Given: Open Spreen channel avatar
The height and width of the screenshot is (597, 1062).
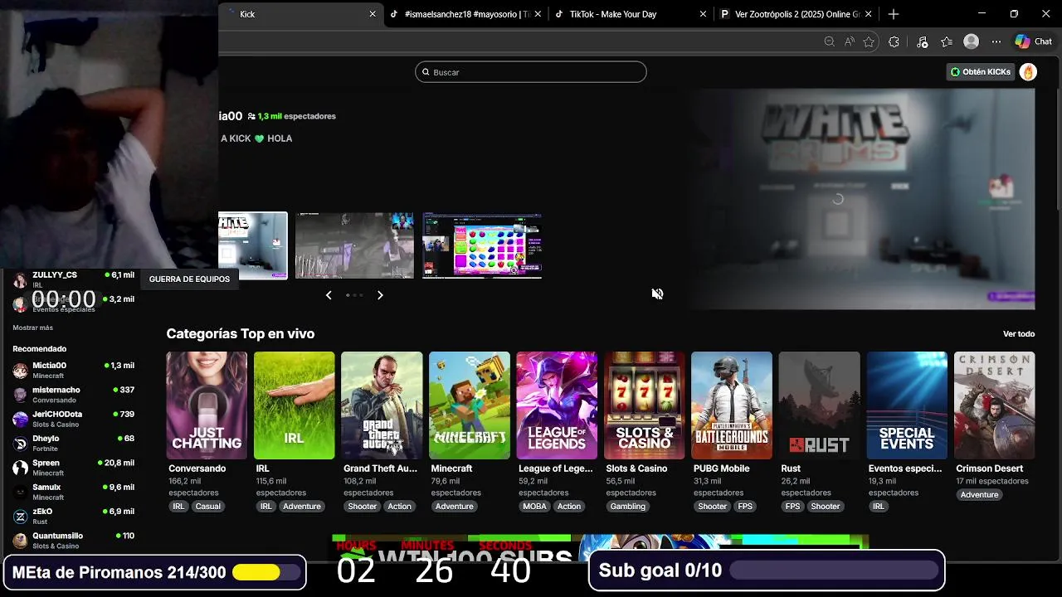Looking at the screenshot, I should [20, 468].
